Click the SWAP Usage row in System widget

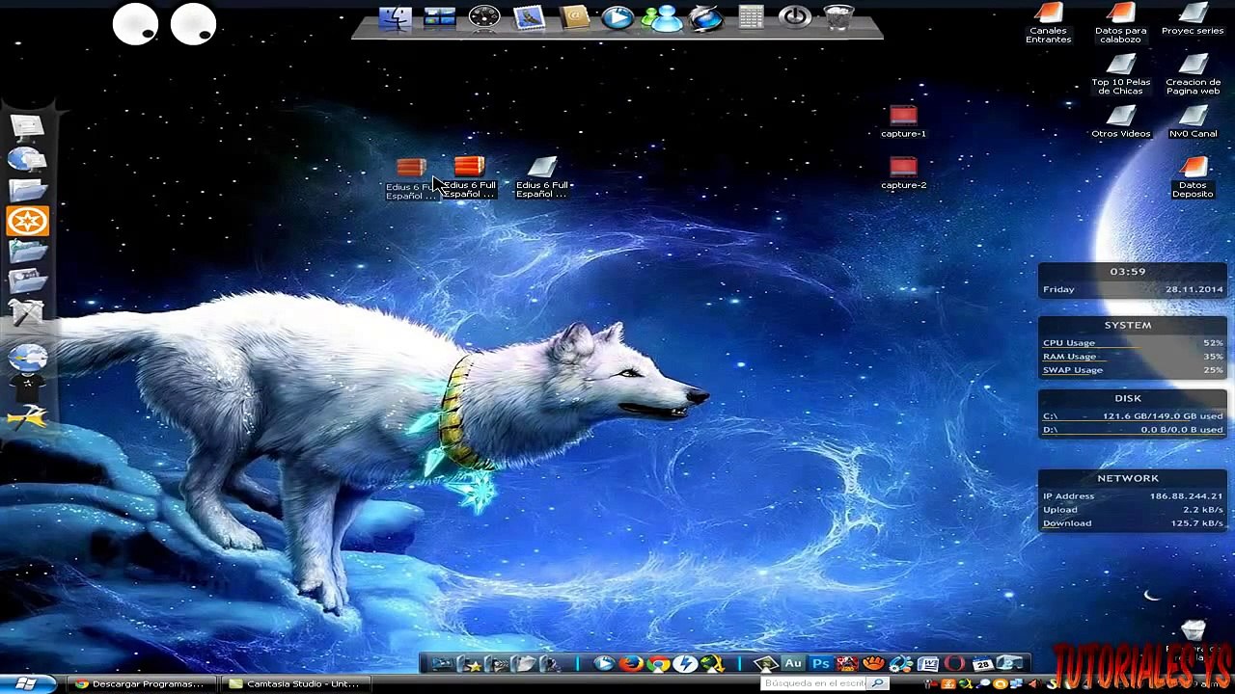[1133, 370]
